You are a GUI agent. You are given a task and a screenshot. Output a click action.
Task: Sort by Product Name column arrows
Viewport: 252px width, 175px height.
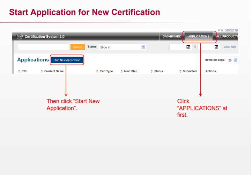(x=42, y=71)
